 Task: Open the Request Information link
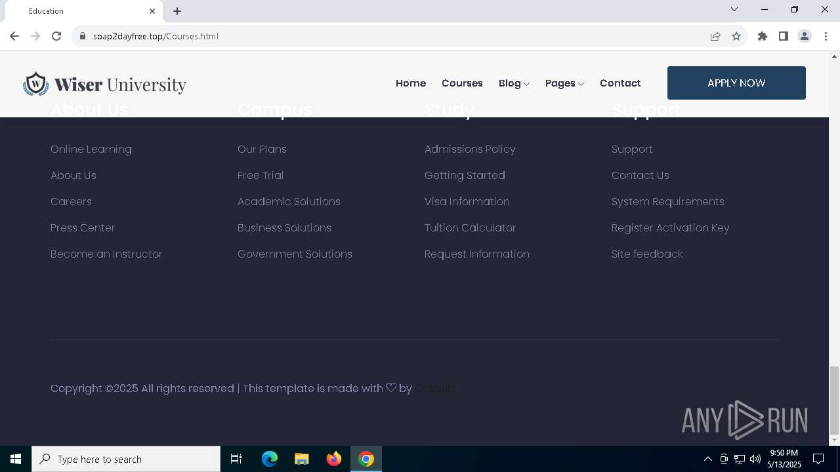[477, 254]
